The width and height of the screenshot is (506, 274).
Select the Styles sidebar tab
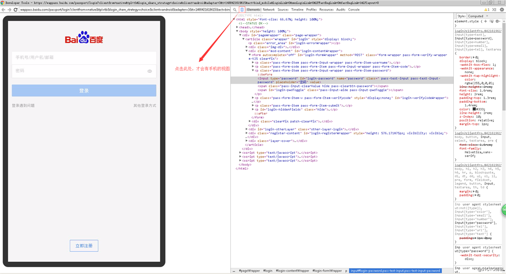click(462, 16)
